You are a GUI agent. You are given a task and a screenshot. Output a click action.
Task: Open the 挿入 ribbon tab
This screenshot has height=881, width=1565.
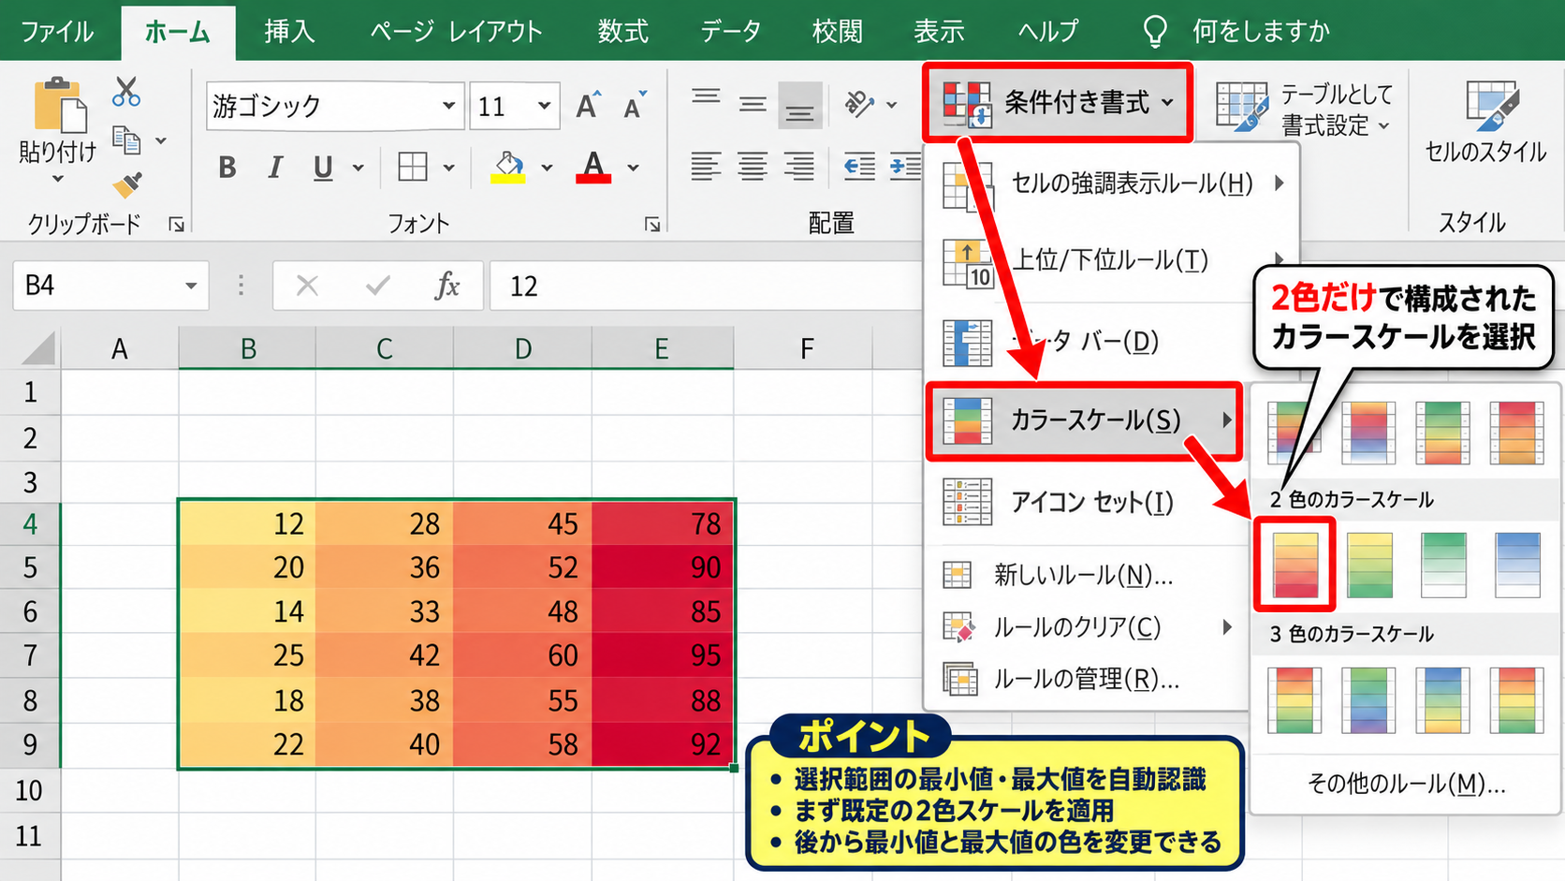point(289,31)
